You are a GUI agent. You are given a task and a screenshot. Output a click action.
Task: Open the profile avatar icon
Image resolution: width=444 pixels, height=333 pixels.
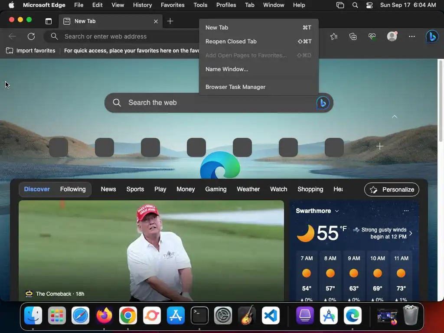pyautogui.click(x=392, y=36)
